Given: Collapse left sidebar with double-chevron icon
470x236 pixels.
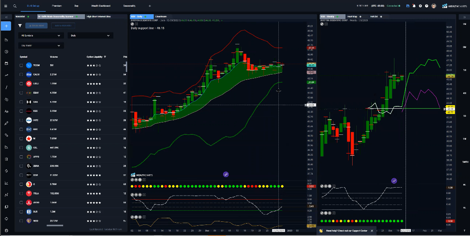Looking at the screenshot, I should point(6,17).
